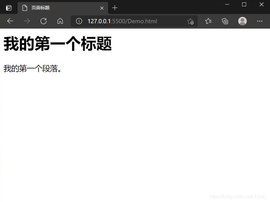Open the blog.csdn.net watermark link

pos(238,196)
